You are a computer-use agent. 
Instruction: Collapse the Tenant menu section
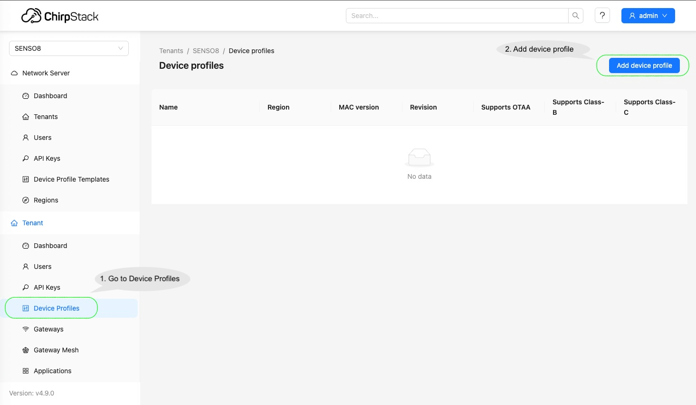[x=33, y=223]
